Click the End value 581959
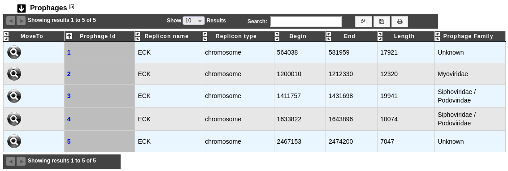The image size is (508, 171). point(339,52)
